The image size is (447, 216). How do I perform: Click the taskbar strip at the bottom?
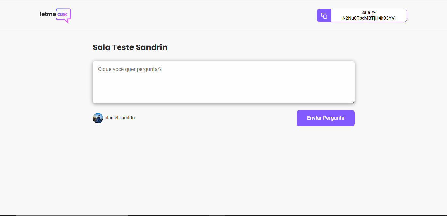tap(224, 214)
